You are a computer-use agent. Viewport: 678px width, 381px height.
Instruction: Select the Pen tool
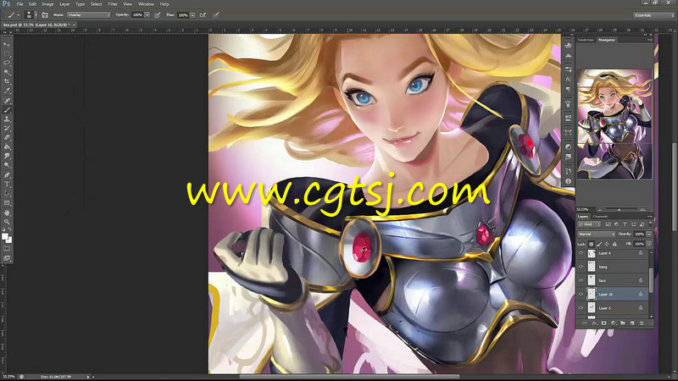click(7, 175)
